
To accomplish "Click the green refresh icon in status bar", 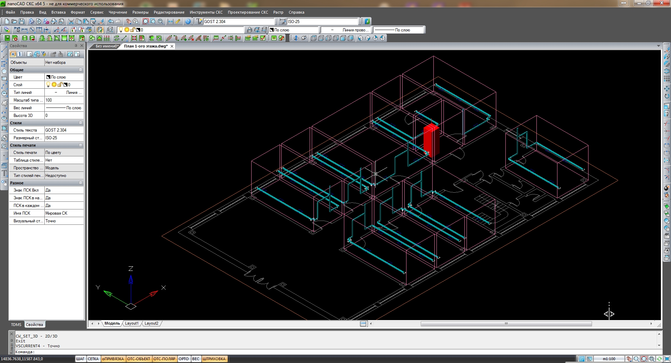I will click(659, 359).
